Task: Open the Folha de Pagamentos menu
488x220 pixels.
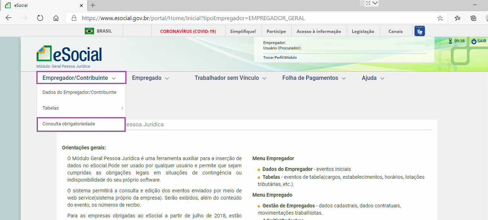Action: click(314, 78)
